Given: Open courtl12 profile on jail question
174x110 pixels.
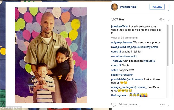Looking at the screenshot, I should tap(116, 52).
